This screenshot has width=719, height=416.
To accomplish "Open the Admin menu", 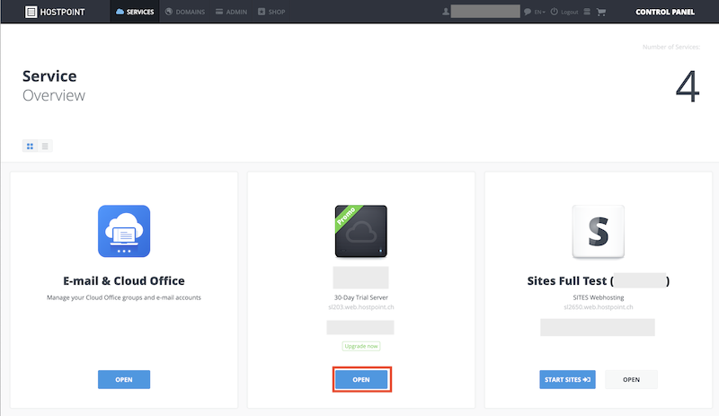I will pyautogui.click(x=232, y=12).
